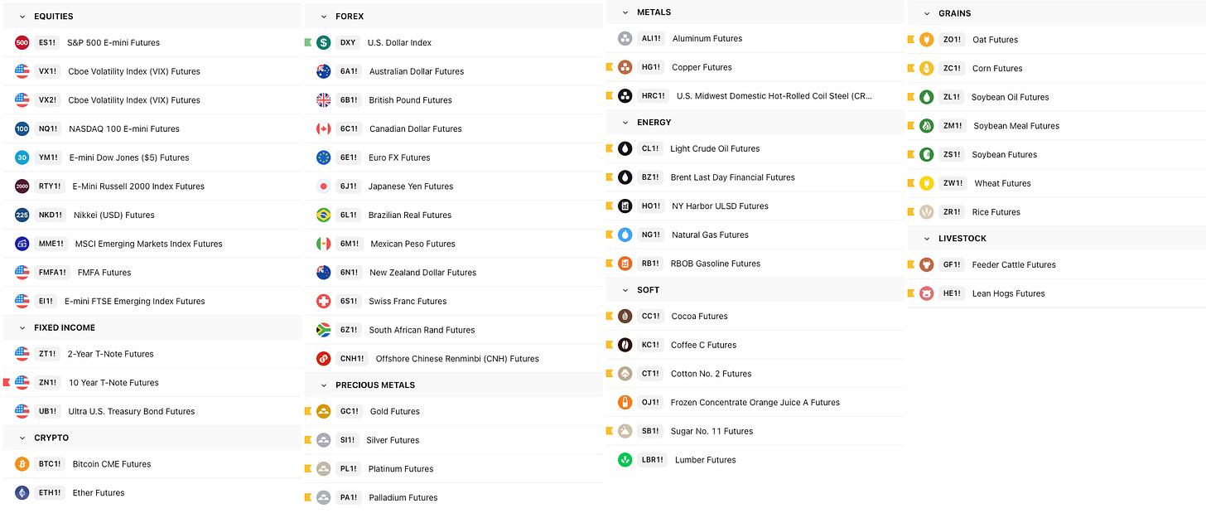Screen dimensions: 1206x518
Task: Toggle the yellow flag on Coffee C Futures
Action: [609, 344]
